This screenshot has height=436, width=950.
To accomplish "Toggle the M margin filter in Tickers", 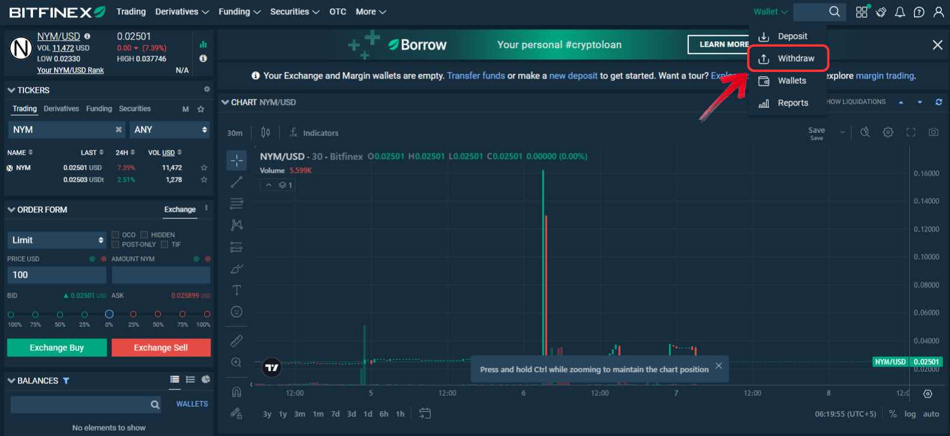I will tap(185, 109).
